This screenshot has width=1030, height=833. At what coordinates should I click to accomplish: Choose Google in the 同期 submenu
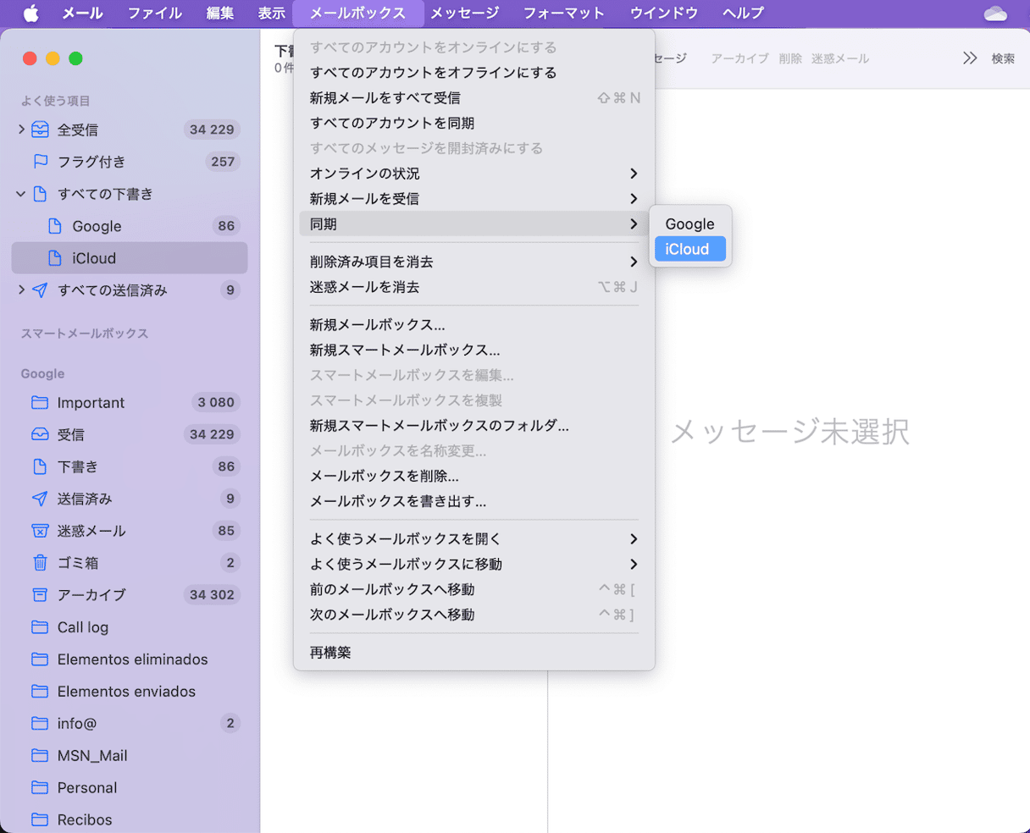tap(690, 223)
